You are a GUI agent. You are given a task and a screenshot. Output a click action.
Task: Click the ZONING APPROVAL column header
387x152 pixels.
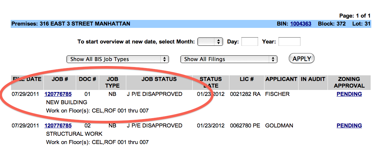[349, 82]
